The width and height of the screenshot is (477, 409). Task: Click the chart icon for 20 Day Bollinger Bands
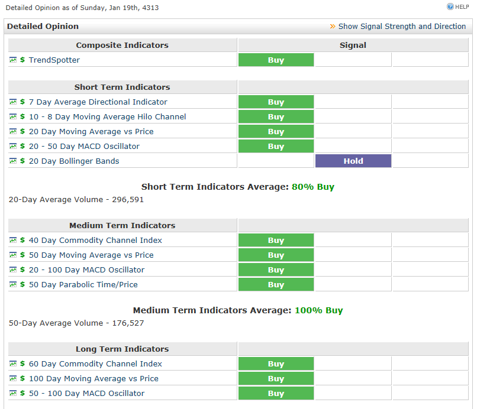(x=13, y=161)
